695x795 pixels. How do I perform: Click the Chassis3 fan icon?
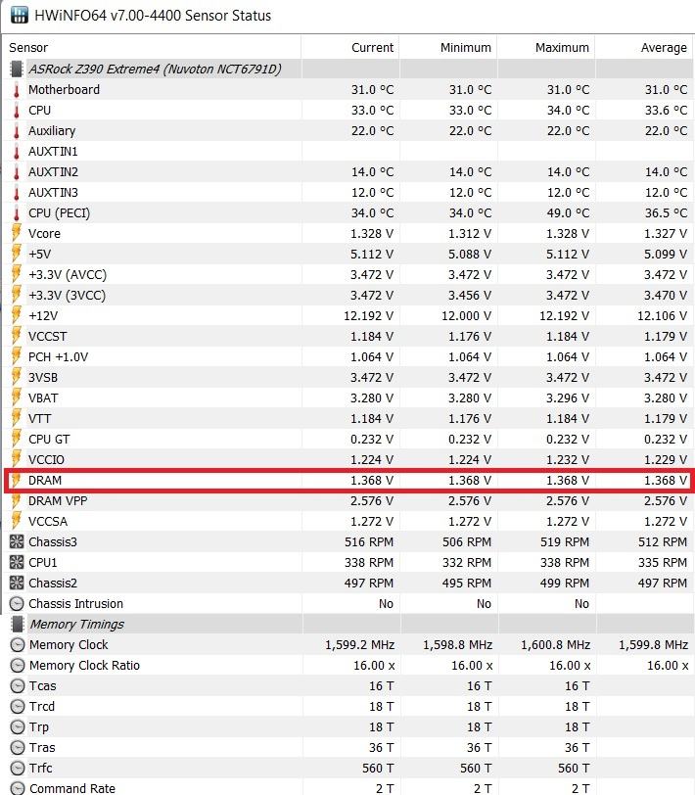tap(17, 542)
